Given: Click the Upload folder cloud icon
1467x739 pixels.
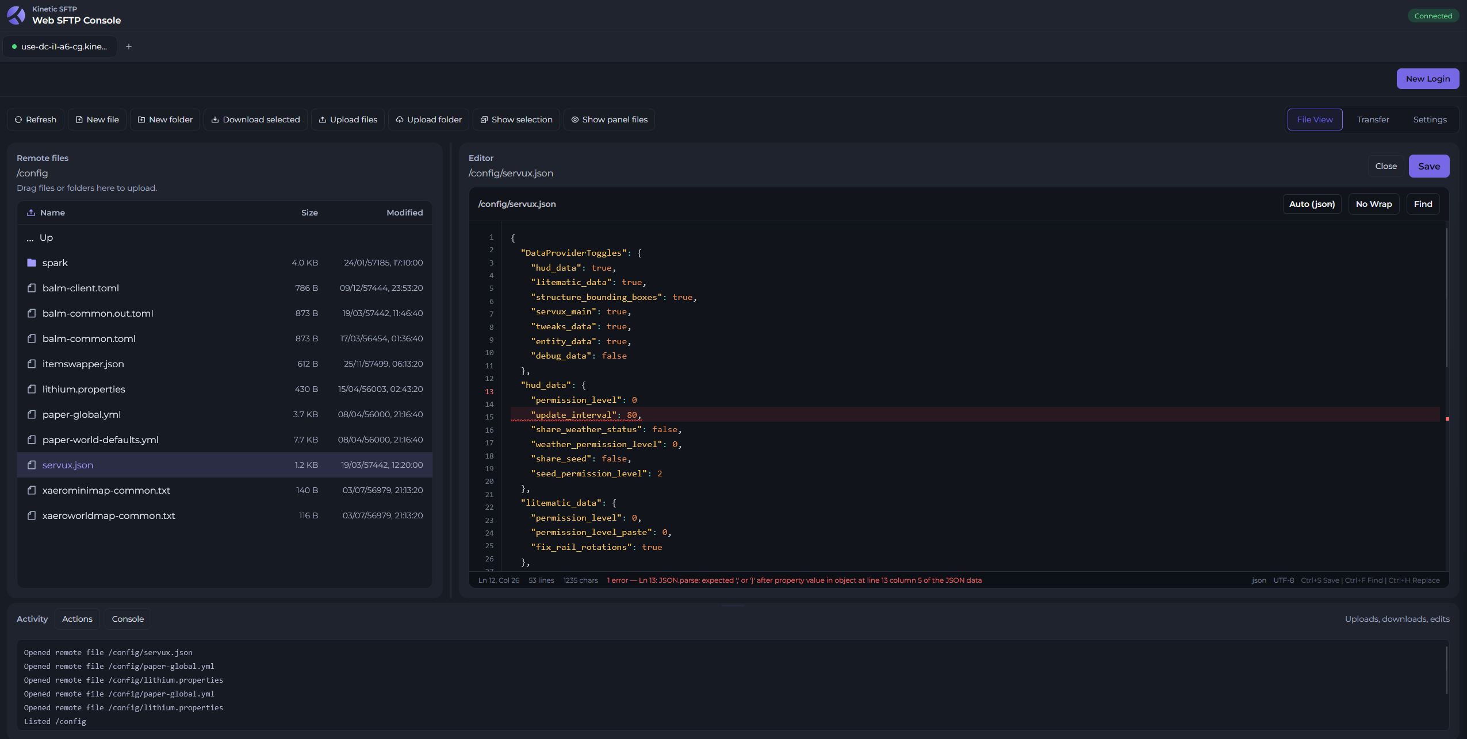Looking at the screenshot, I should click(400, 120).
